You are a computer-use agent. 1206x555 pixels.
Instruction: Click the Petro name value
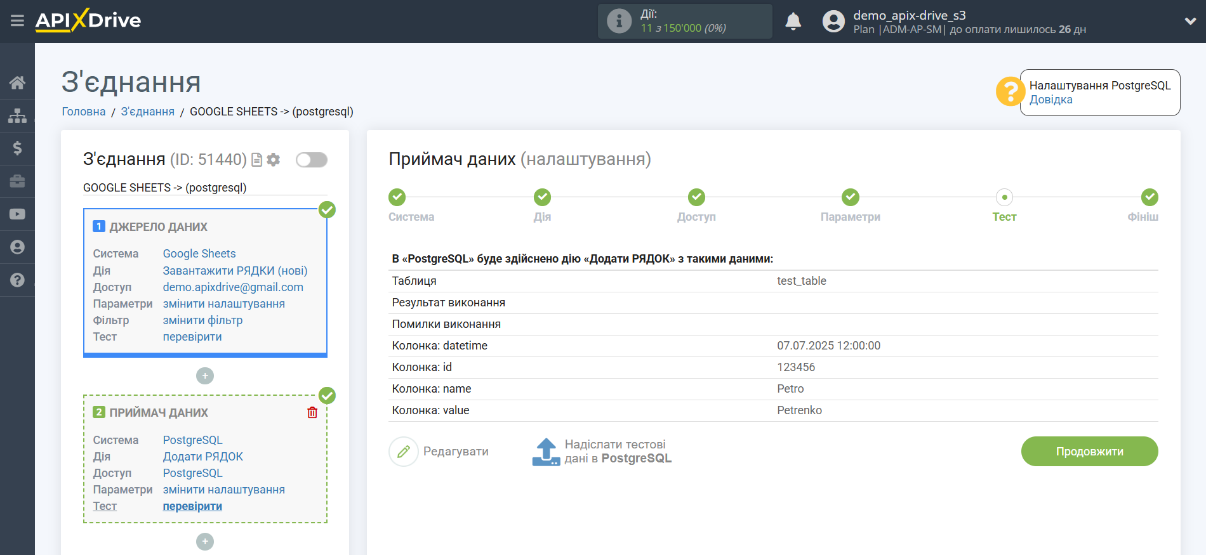point(790,389)
